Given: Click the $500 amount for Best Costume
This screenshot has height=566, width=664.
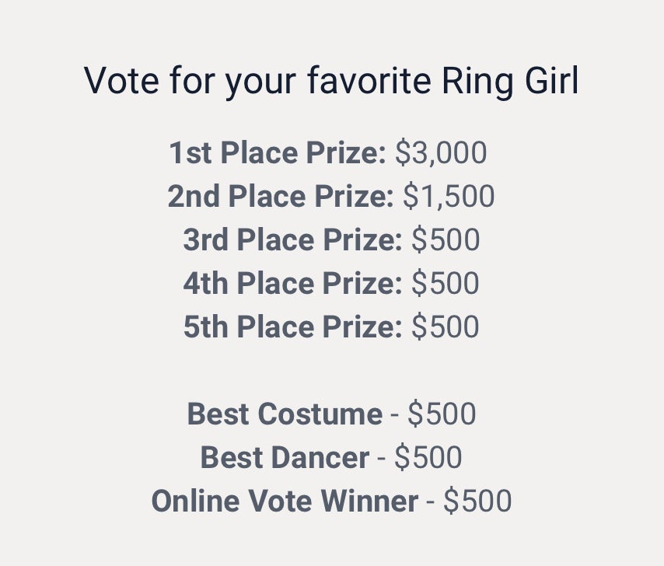Looking at the screenshot, I should (442, 414).
